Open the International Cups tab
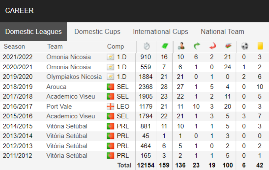Screen dimensions: 269x170 pyautogui.click(x=161, y=32)
